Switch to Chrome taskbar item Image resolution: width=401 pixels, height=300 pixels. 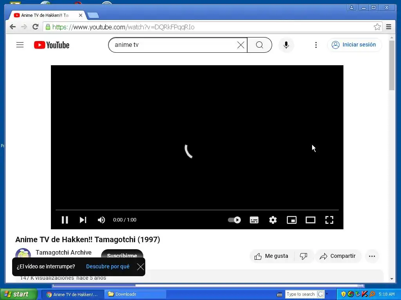(x=72, y=295)
